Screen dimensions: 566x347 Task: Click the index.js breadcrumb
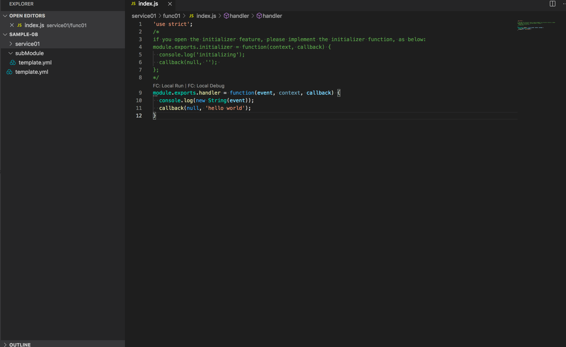coord(206,16)
